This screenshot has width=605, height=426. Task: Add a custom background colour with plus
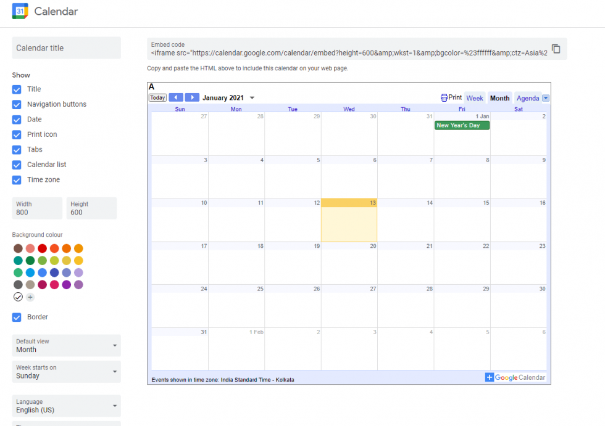[x=30, y=297]
